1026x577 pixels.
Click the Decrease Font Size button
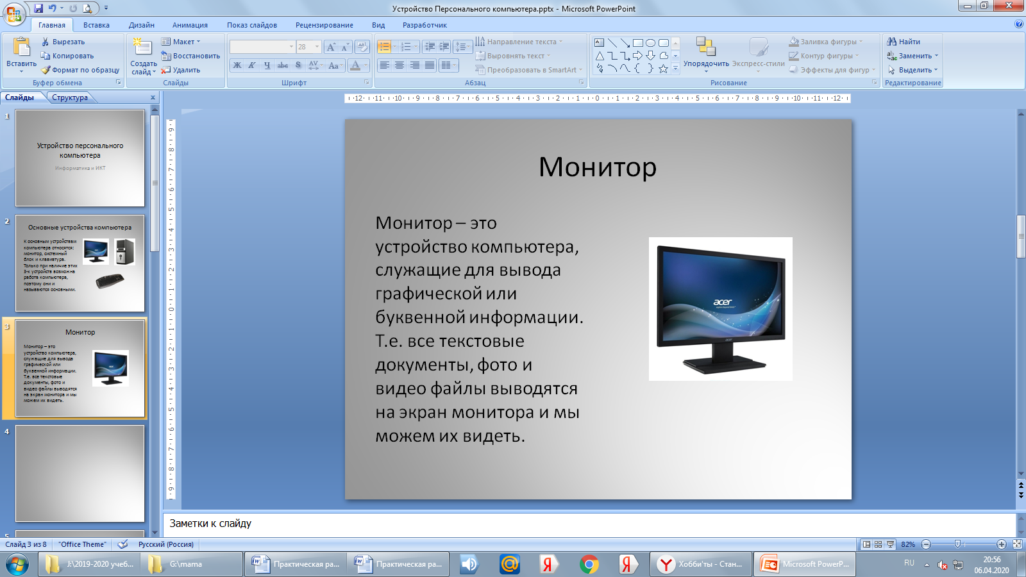point(344,47)
